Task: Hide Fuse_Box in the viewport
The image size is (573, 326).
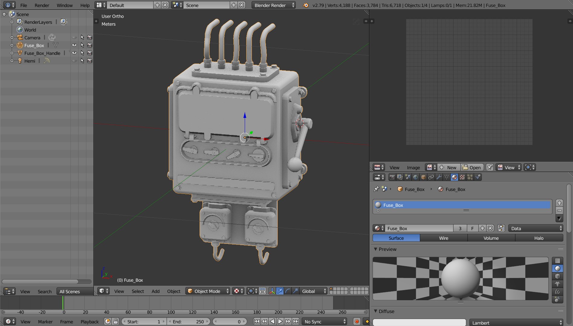Action: pyautogui.click(x=74, y=45)
